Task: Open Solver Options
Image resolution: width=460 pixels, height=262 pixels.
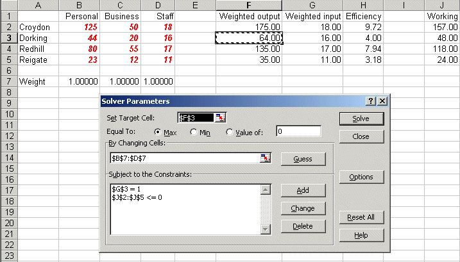Action: pyautogui.click(x=360, y=177)
